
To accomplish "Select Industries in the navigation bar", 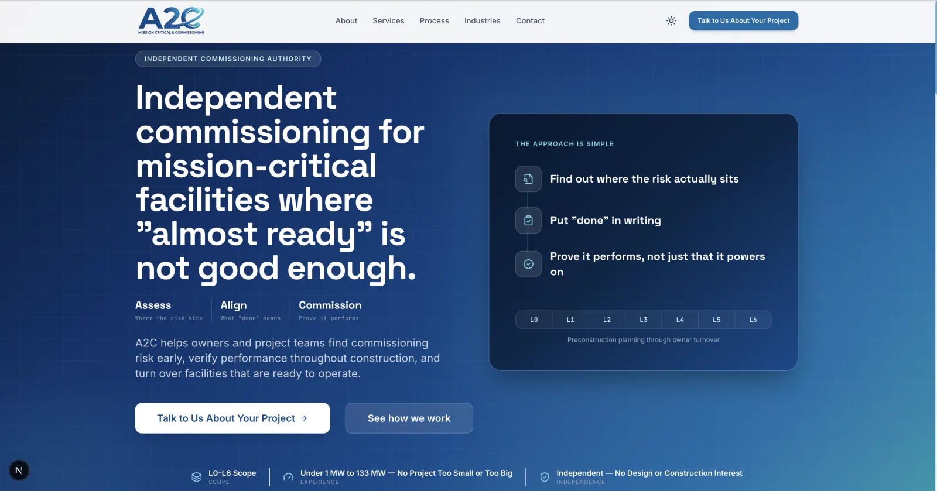I will coord(483,20).
